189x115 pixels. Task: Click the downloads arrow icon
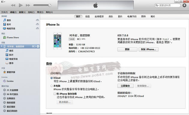point(184,5)
